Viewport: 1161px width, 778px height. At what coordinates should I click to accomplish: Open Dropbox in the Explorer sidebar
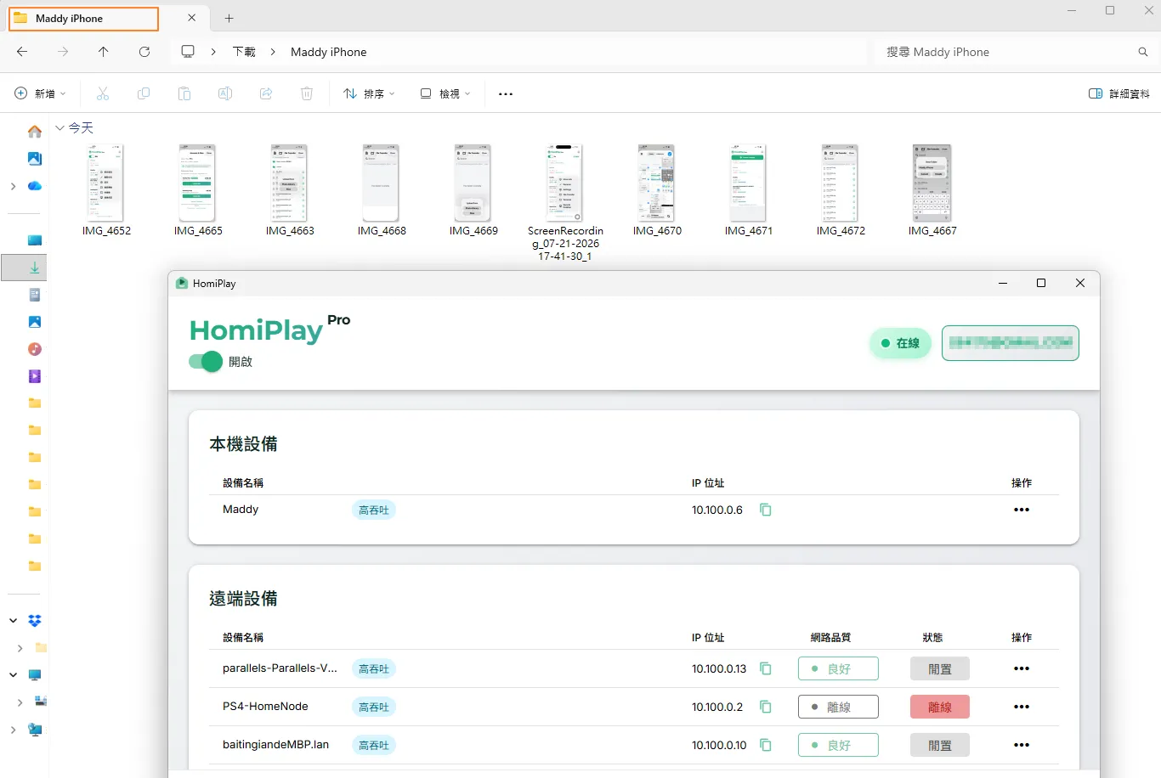click(35, 621)
